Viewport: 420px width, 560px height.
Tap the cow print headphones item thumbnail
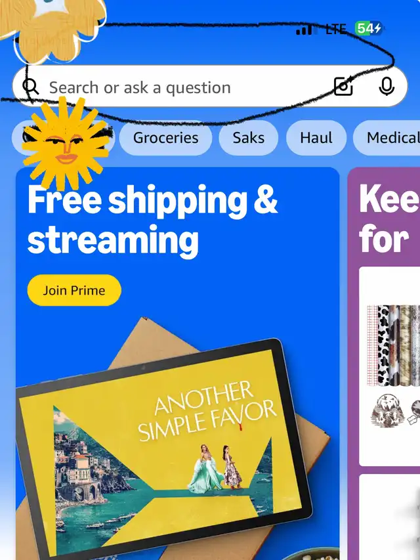coord(387,411)
